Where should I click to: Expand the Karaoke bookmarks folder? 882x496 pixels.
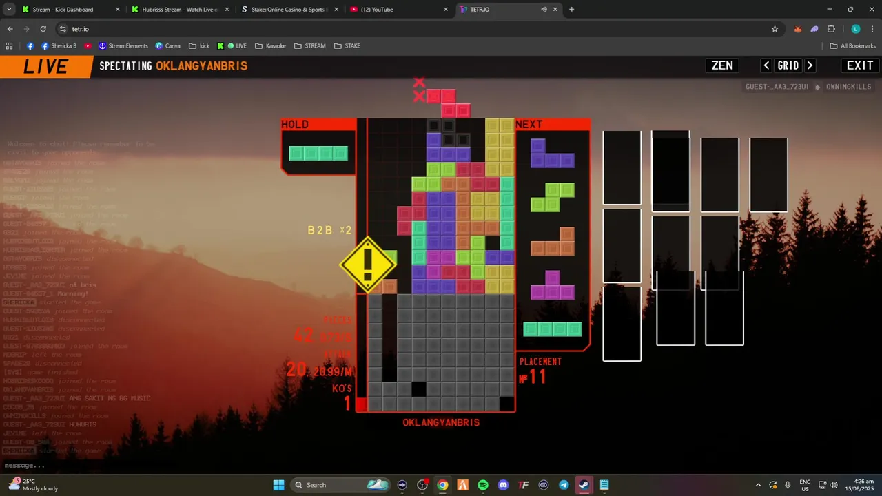click(270, 46)
